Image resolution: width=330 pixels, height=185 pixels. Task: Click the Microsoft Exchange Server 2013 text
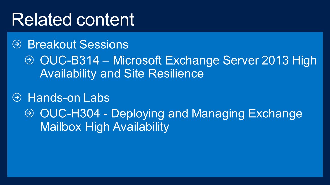click(201, 60)
